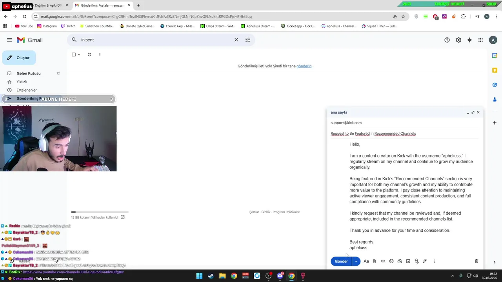Open Gmail main menu hamburger

[9, 40]
